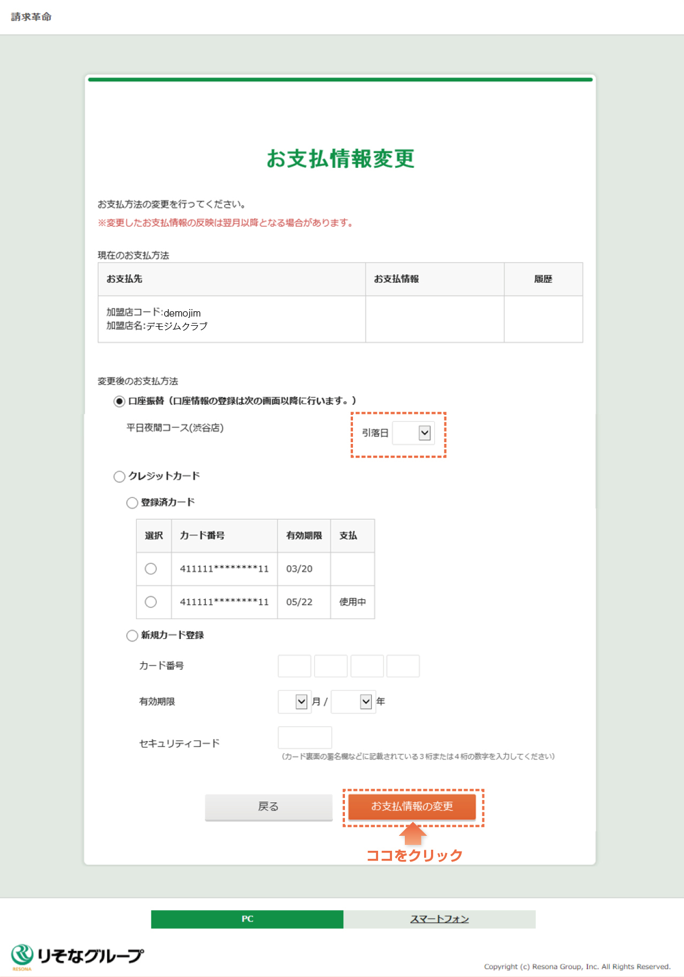Viewport: 684px width, 977px height.
Task: Switch to the PC view tab
Action: point(247,919)
